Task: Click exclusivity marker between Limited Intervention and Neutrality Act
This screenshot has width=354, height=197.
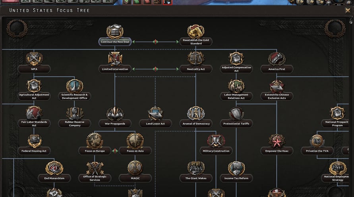Action: 155,69
